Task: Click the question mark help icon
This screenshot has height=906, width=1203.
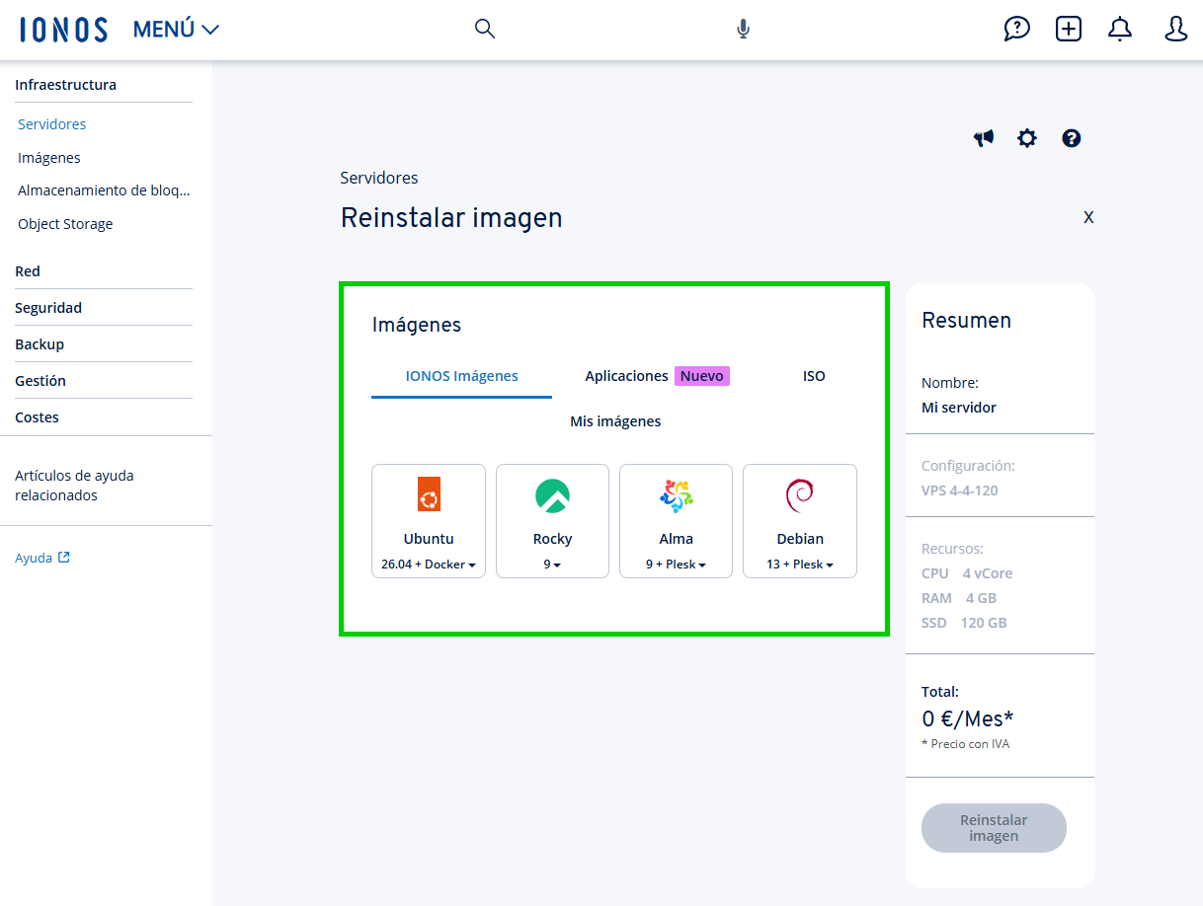Action: [x=1072, y=138]
